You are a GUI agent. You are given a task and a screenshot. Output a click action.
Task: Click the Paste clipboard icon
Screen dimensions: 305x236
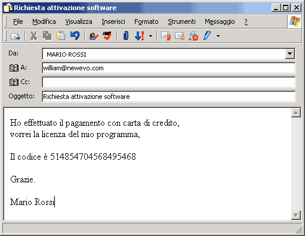(x=61, y=36)
